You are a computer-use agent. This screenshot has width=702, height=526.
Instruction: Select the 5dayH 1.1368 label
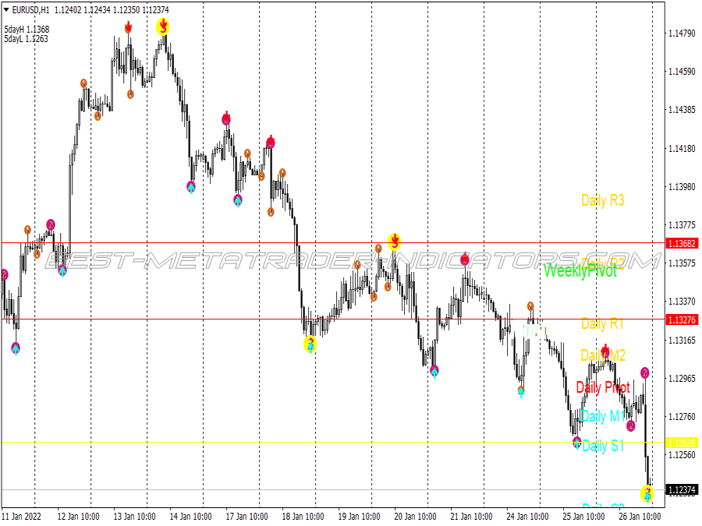27,30
